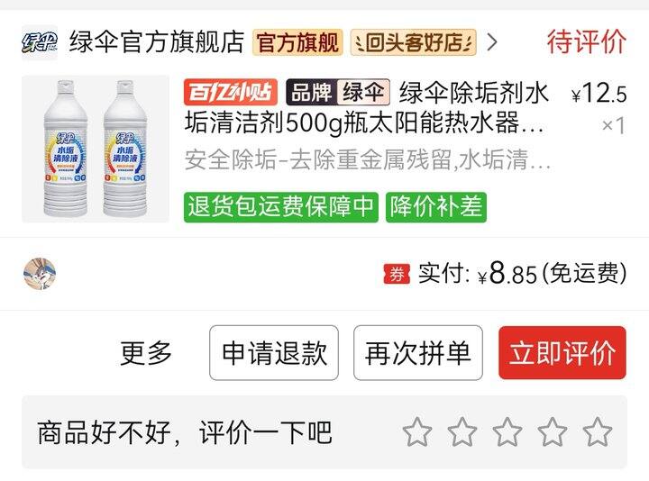Click the 申请退款 button
Image resolution: width=649 pixels, height=481 pixels.
[274, 353]
